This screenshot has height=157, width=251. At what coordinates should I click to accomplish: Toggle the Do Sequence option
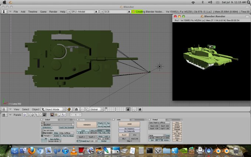pyautogui.click(x=129, y=128)
